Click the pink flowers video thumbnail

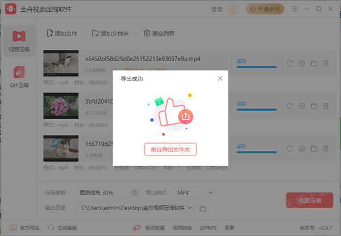(x=61, y=106)
